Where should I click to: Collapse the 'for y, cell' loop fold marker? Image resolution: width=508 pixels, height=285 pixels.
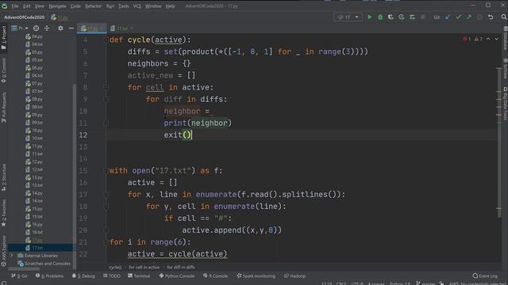click(106, 207)
